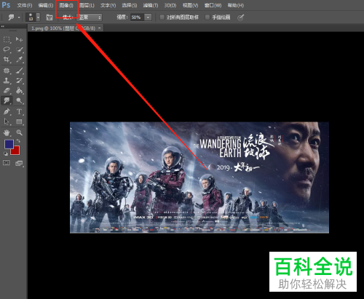This screenshot has width=364, height=299.
Task: Select the Quick Selection tool
Action: tap(20, 49)
